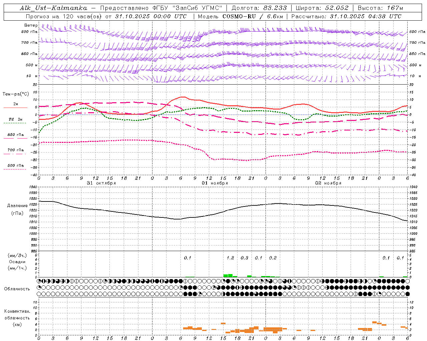
Task: Click the (гПа) unit under Давление
Action: point(17,213)
